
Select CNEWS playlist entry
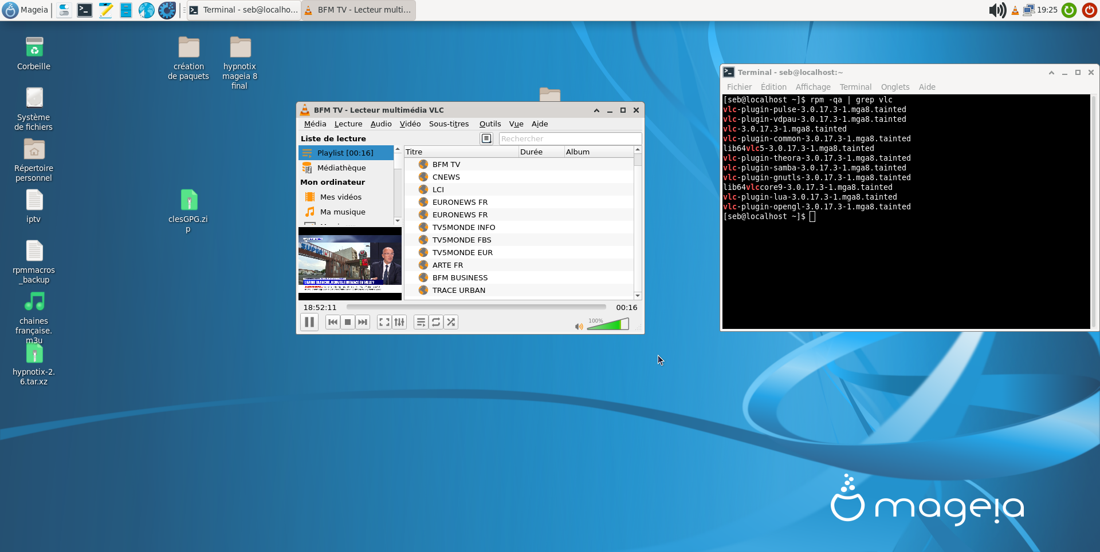tap(519, 177)
